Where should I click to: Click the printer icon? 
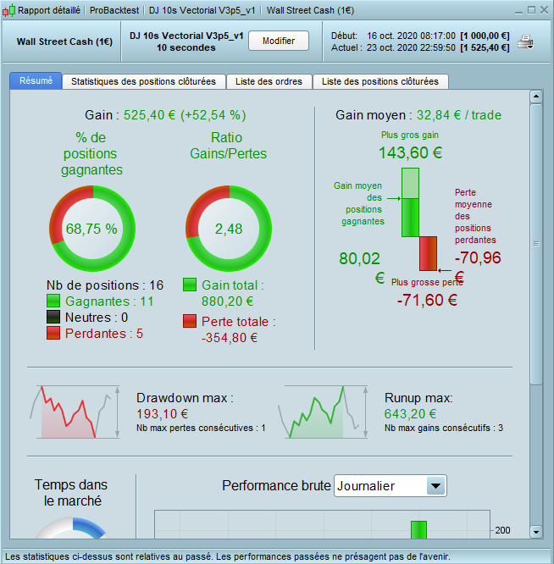(525, 42)
